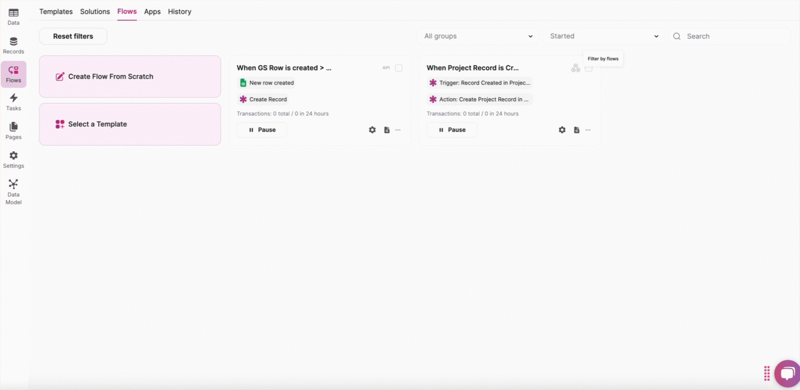
Task: Open the Started status filter dropdown
Action: pyautogui.click(x=604, y=36)
